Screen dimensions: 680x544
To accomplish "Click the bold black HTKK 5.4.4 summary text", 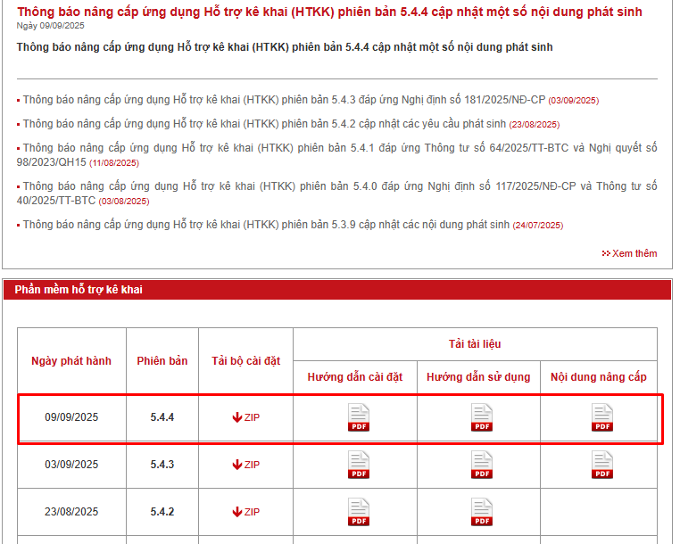I will pos(285,47).
